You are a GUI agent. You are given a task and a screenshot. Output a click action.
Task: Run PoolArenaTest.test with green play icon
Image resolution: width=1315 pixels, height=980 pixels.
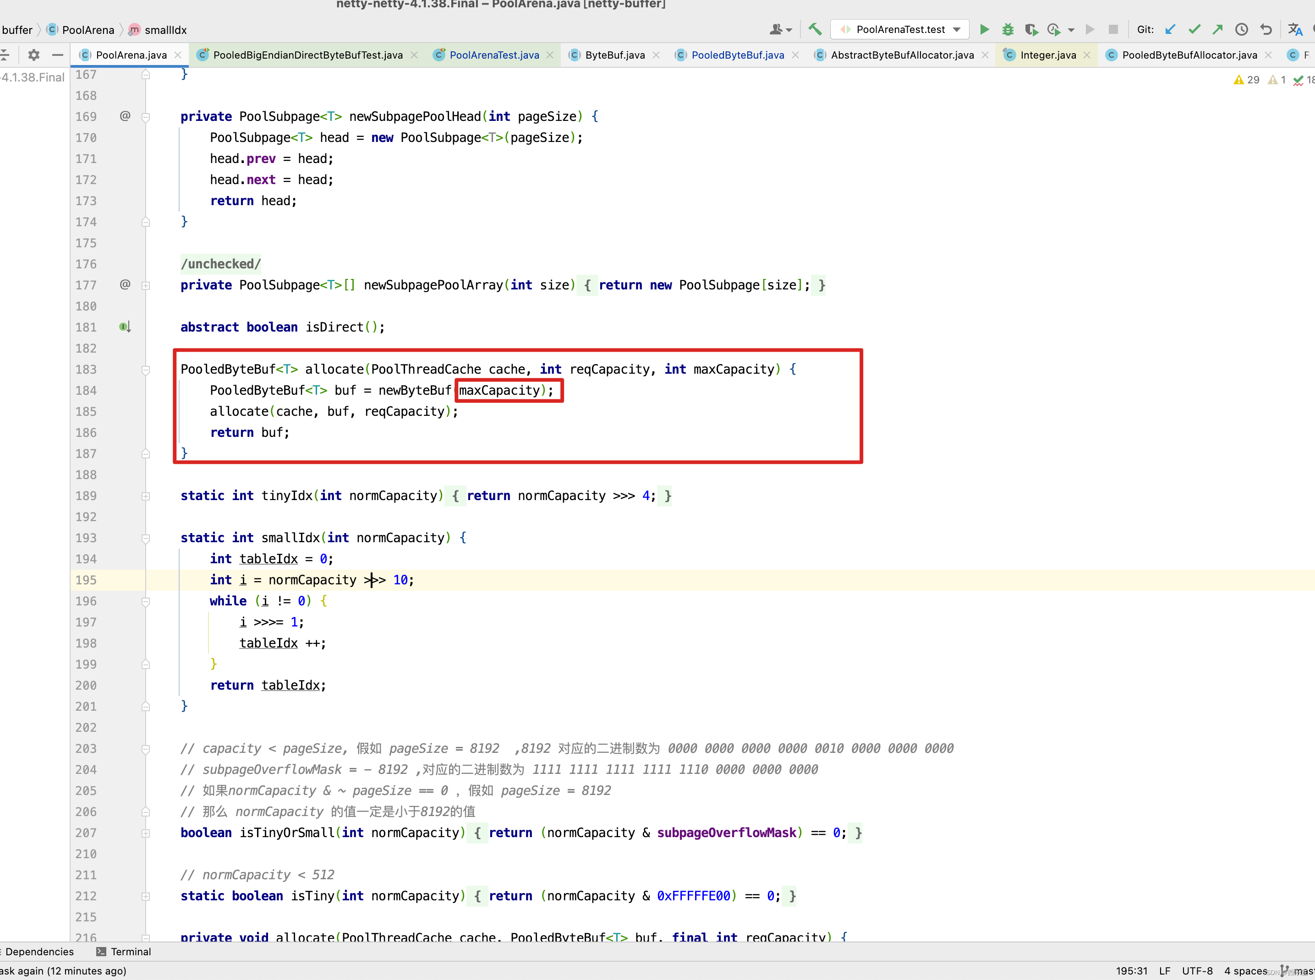pos(984,29)
